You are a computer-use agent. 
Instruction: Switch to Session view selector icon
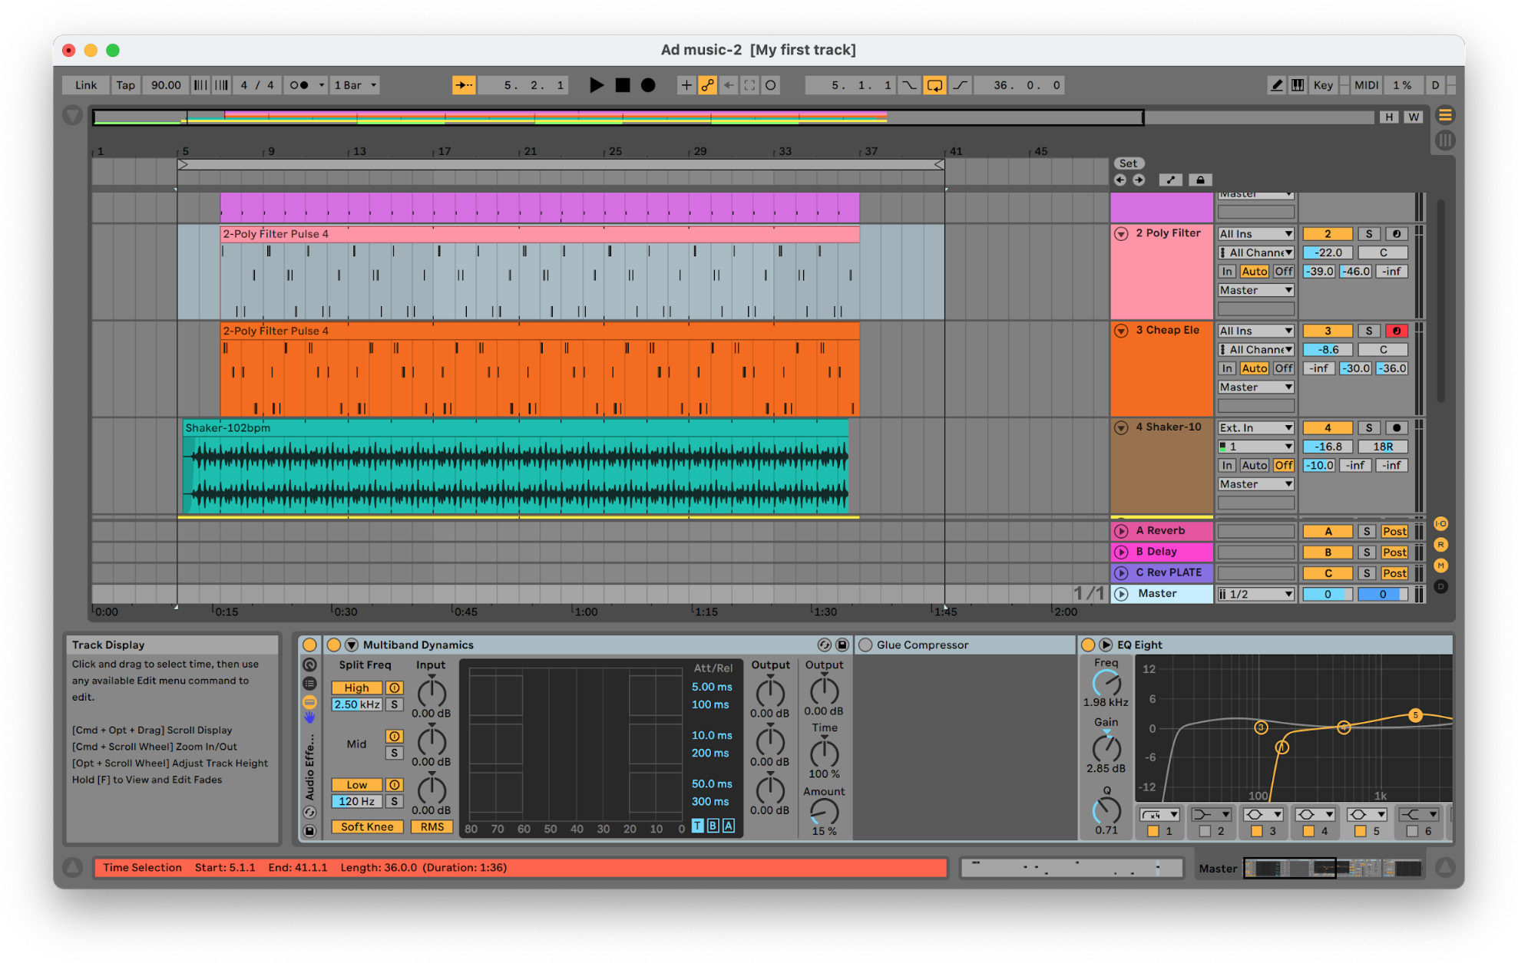(1445, 140)
